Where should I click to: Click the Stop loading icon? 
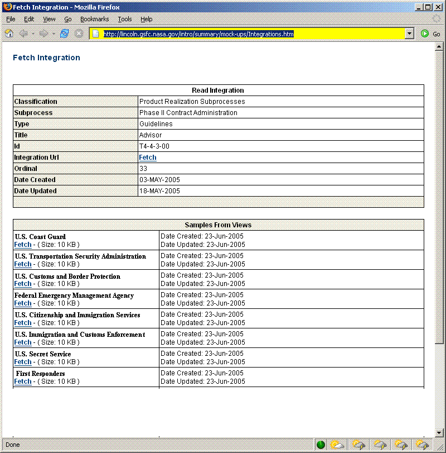[79, 34]
